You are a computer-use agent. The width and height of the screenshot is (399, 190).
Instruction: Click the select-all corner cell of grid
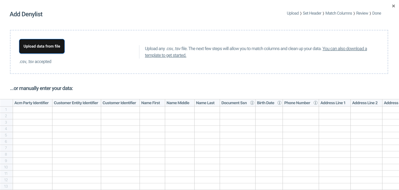point(6,103)
